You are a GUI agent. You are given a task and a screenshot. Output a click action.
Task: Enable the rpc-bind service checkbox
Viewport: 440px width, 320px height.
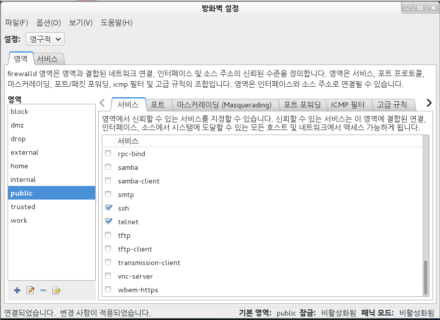point(108,153)
